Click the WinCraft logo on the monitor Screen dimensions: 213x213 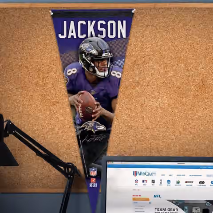coord(144,174)
